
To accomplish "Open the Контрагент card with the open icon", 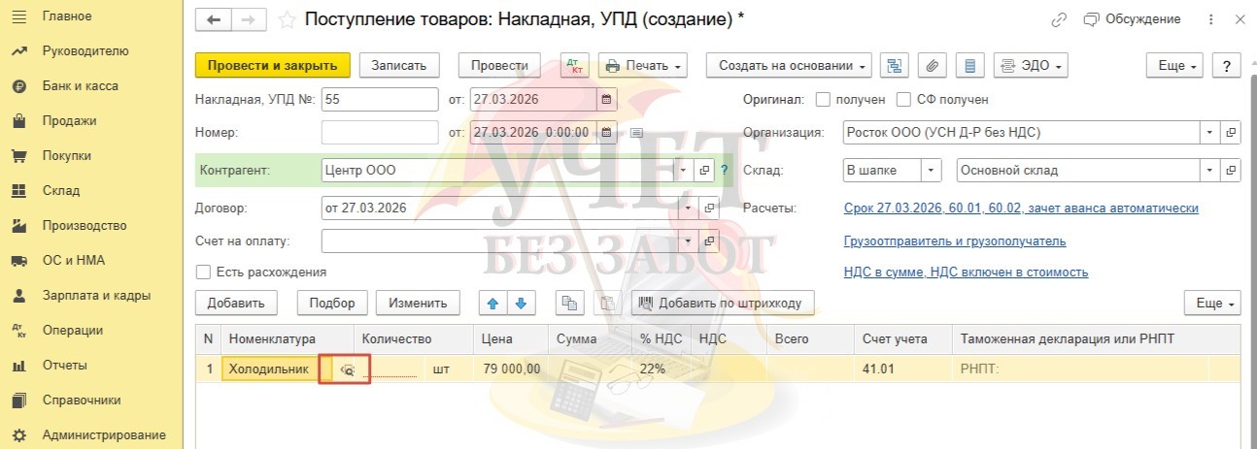I will (706, 170).
